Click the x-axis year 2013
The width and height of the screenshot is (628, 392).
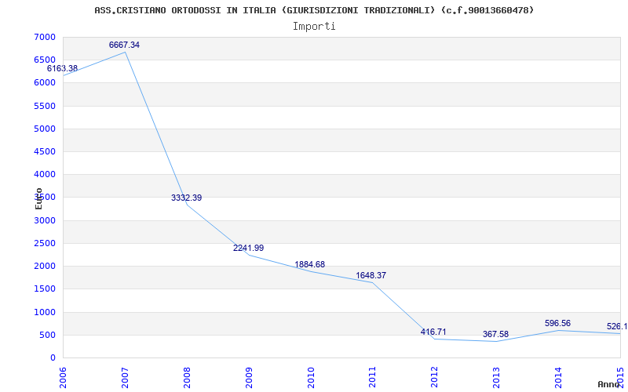[496, 377]
